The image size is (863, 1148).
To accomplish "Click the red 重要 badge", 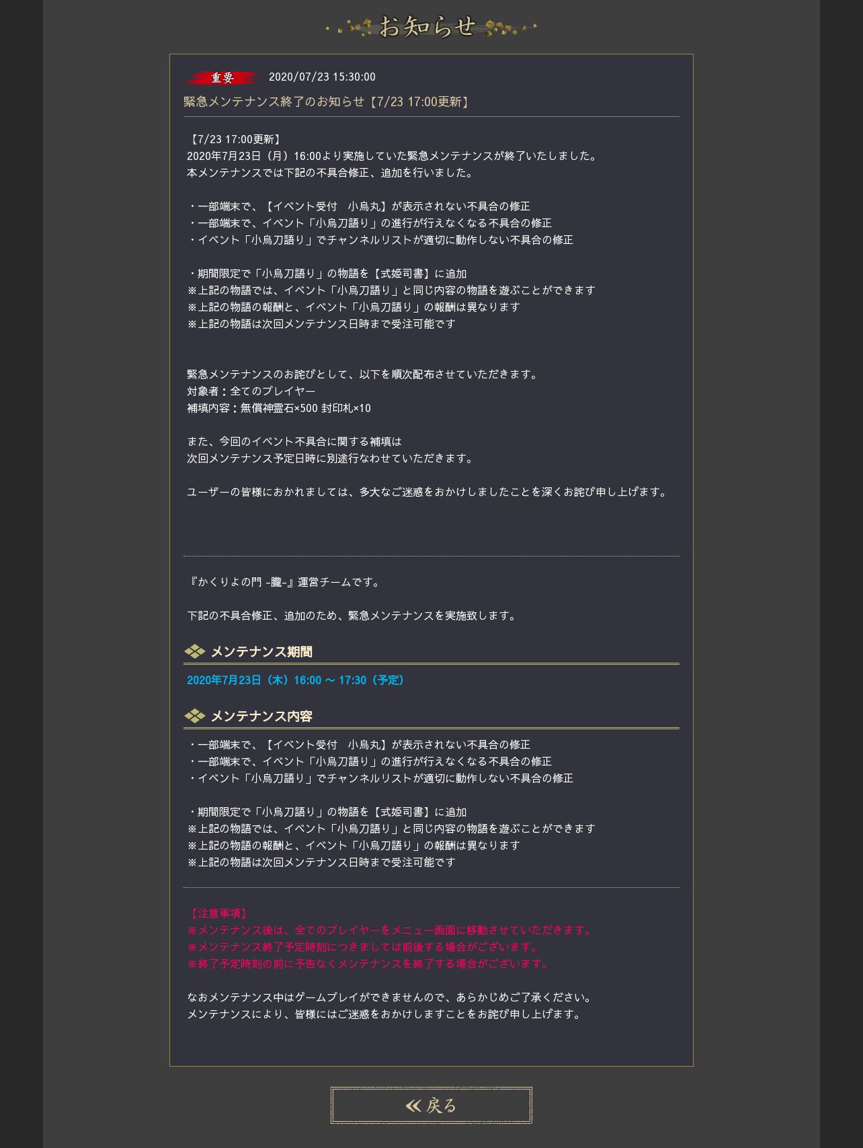I will [222, 78].
